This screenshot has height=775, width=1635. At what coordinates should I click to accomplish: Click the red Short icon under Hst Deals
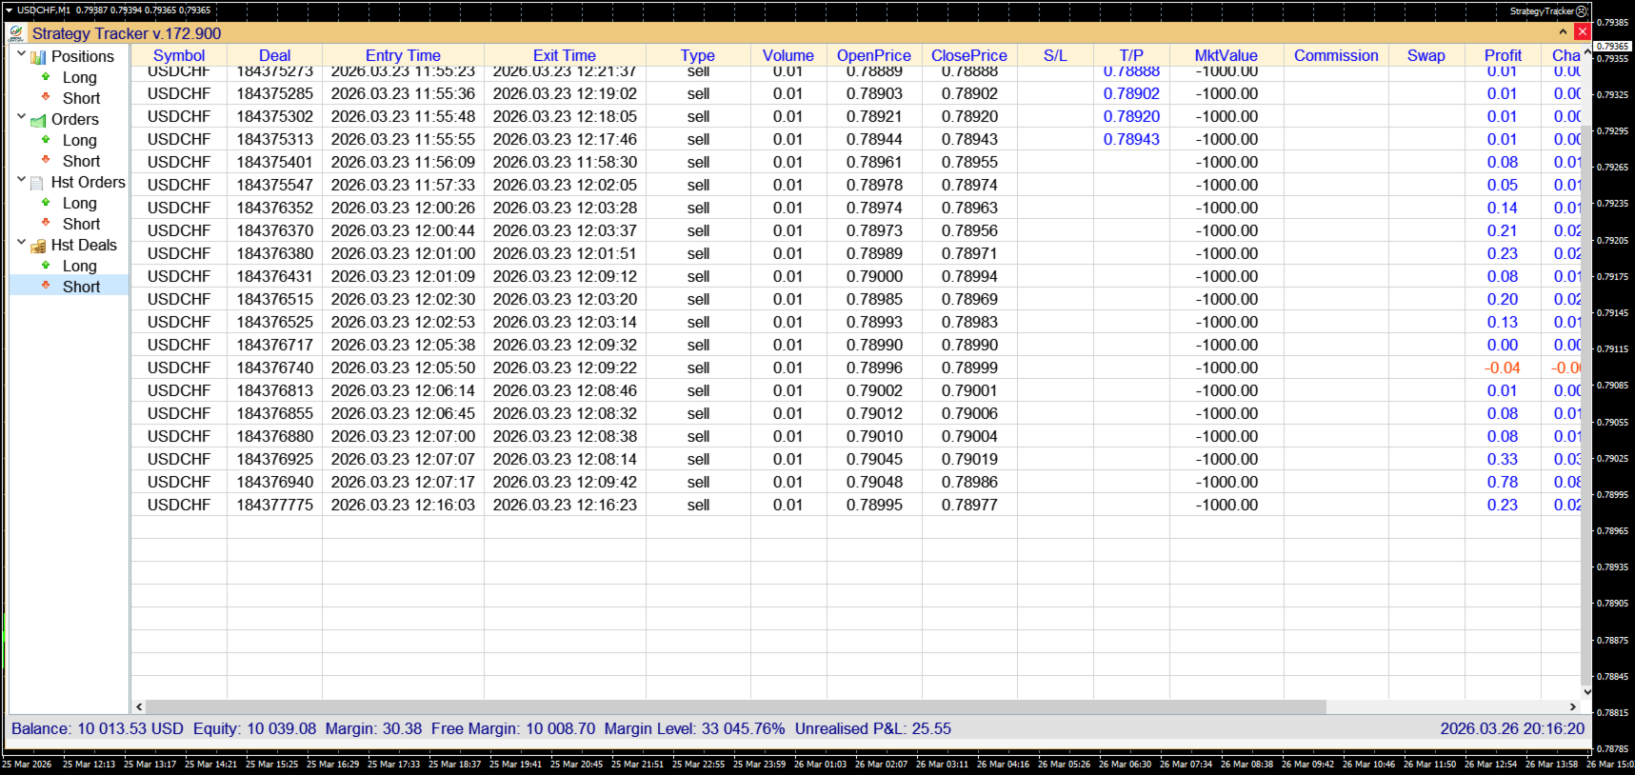click(x=46, y=286)
